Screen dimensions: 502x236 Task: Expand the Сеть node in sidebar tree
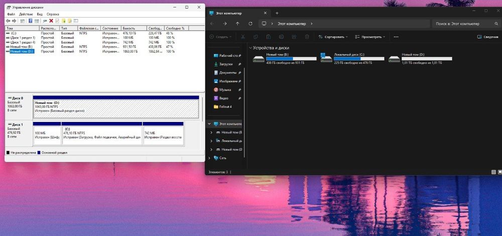click(209, 158)
